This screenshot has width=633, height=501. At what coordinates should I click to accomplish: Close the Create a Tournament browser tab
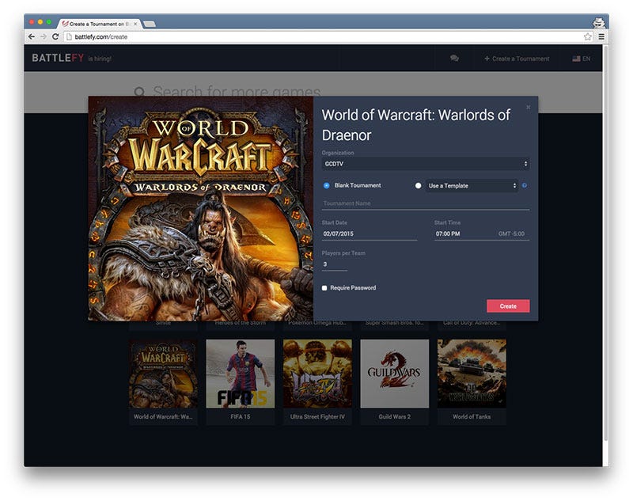click(135, 24)
